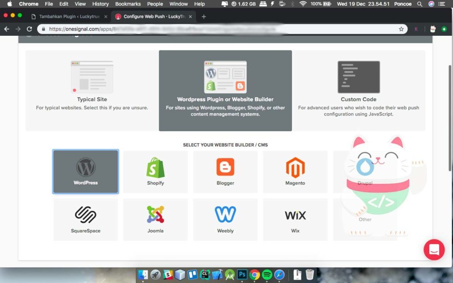Select the WordPress CMS tile

(x=85, y=172)
